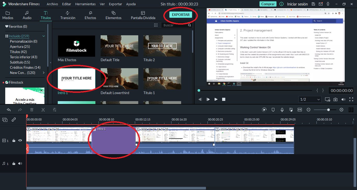
Task: Click the Comprar button
Action: (268, 4)
